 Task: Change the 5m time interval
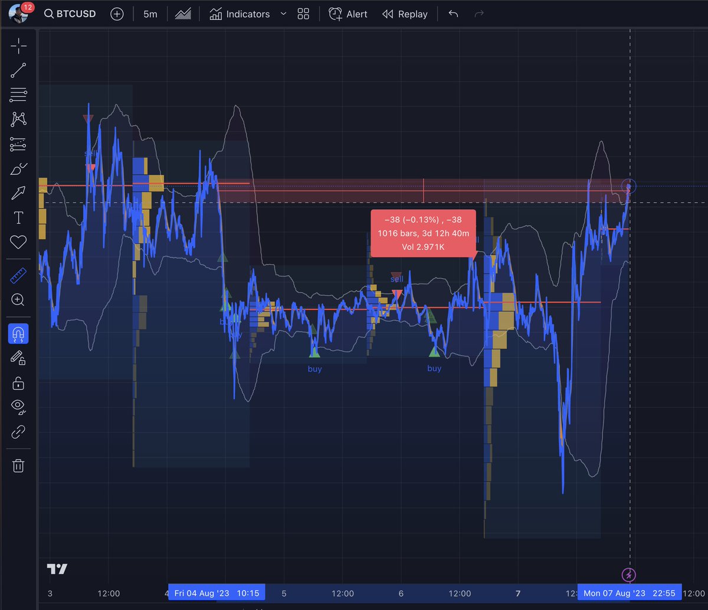pyautogui.click(x=150, y=14)
